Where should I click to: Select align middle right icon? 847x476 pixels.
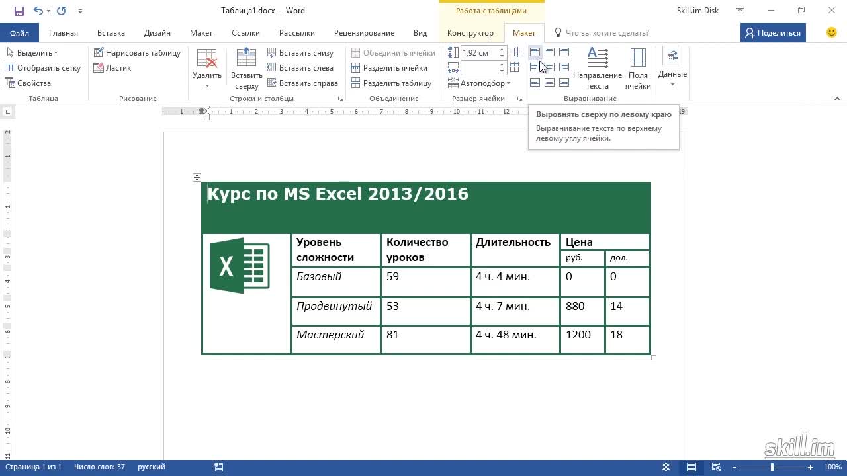tap(564, 67)
